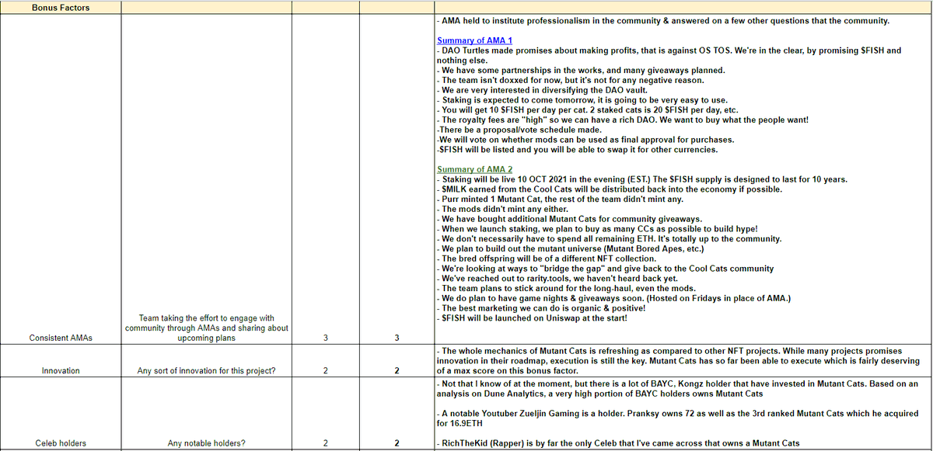Click 'spend all remaining ETH' line
933x451 pixels.
[609, 239]
